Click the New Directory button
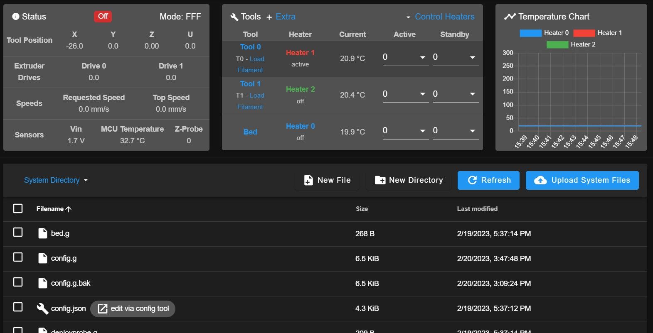The height and width of the screenshot is (333, 653). pyautogui.click(x=409, y=180)
